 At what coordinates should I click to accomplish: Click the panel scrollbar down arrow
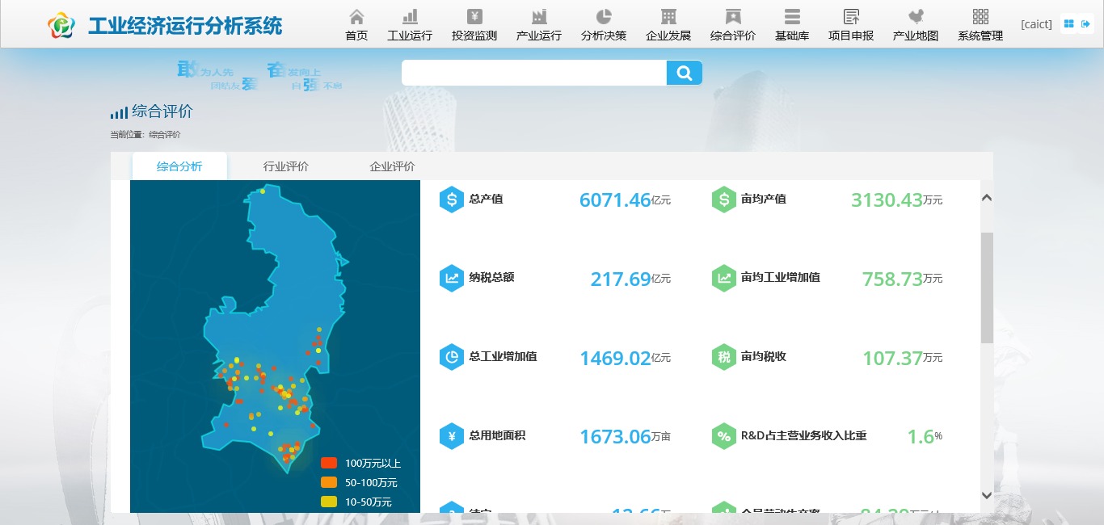(x=987, y=495)
